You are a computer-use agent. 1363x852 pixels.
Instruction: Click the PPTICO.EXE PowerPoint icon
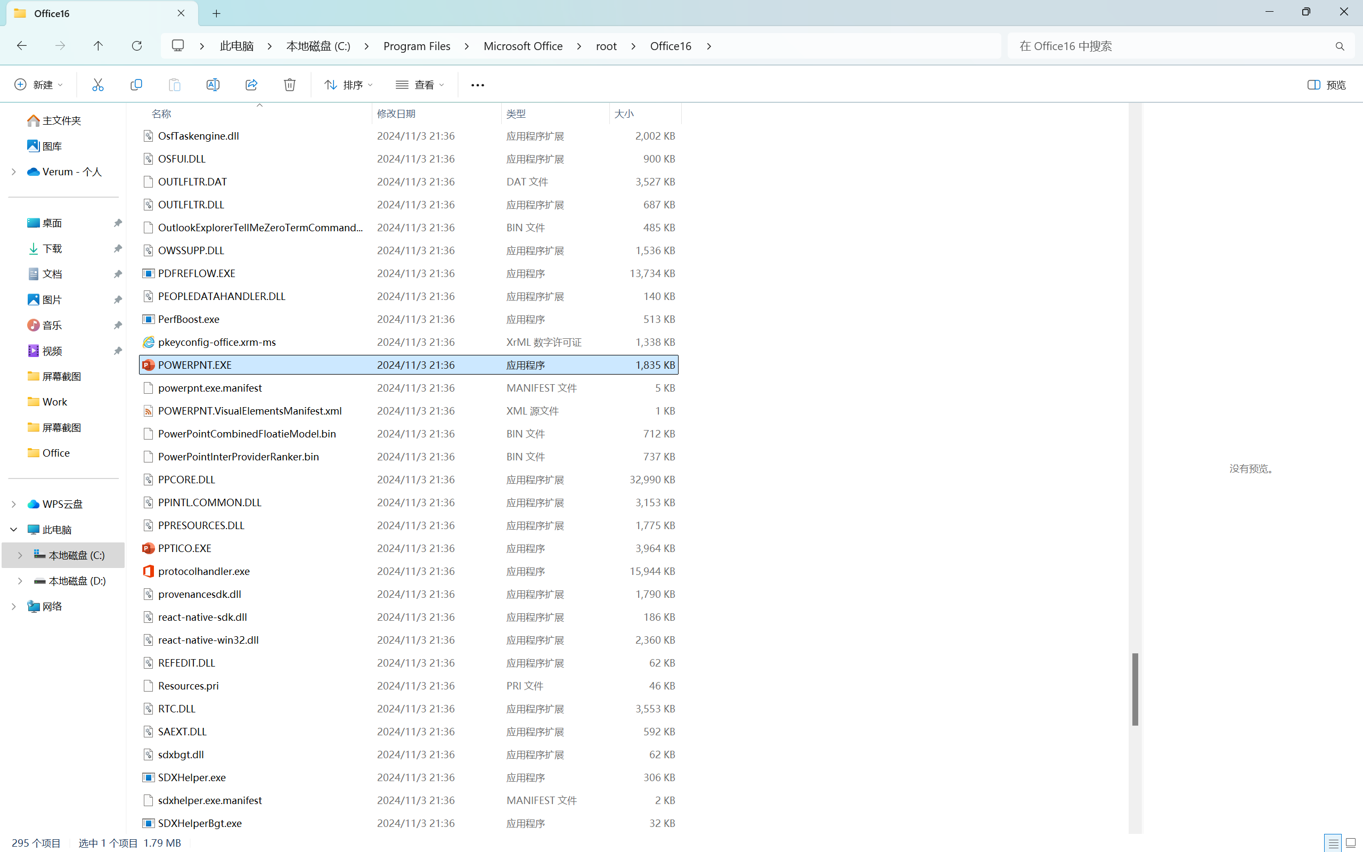pos(148,548)
